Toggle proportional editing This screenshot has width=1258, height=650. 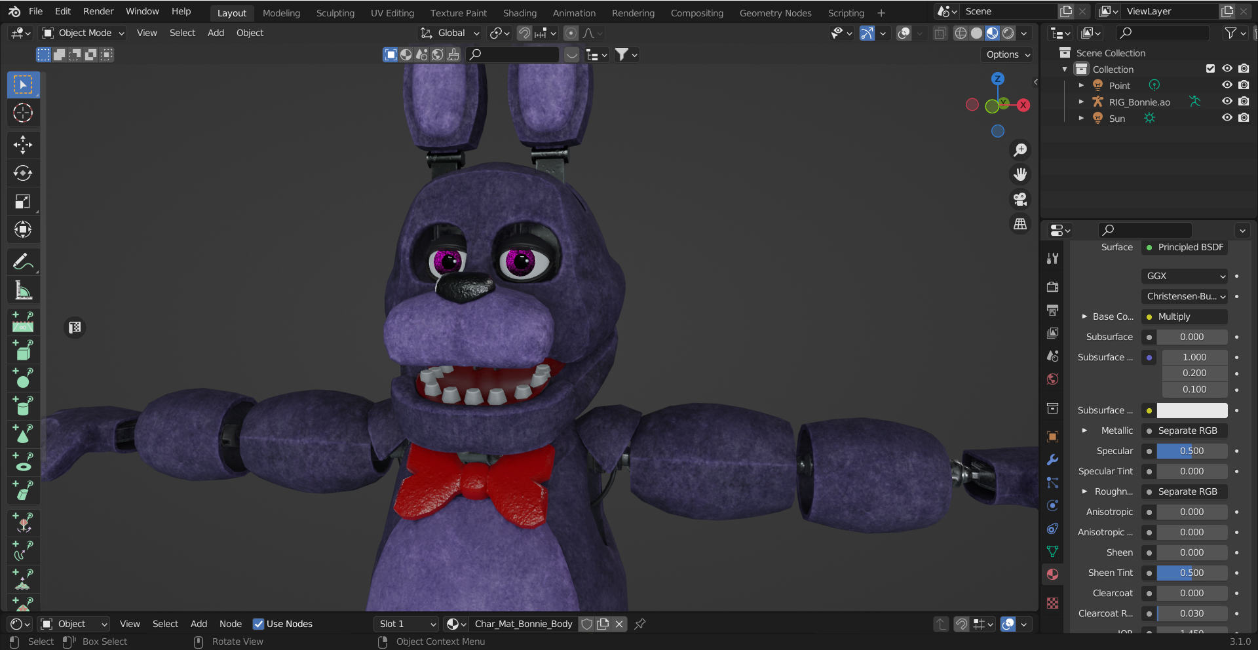pyautogui.click(x=571, y=33)
